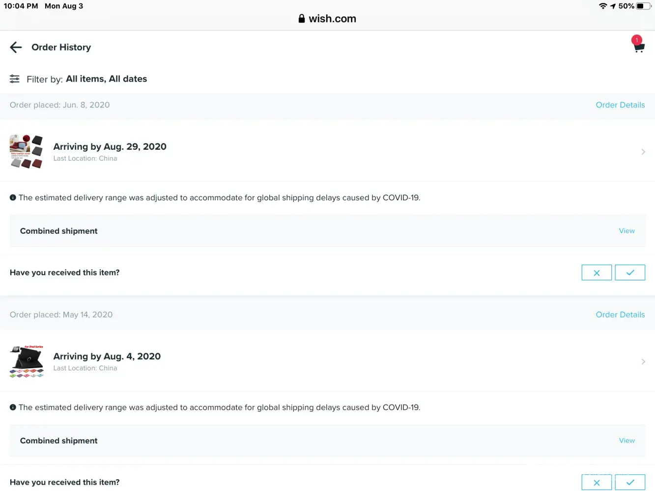Tap info icon on Aug. 4 order notice
This screenshot has height=491, width=655.
tap(13, 407)
